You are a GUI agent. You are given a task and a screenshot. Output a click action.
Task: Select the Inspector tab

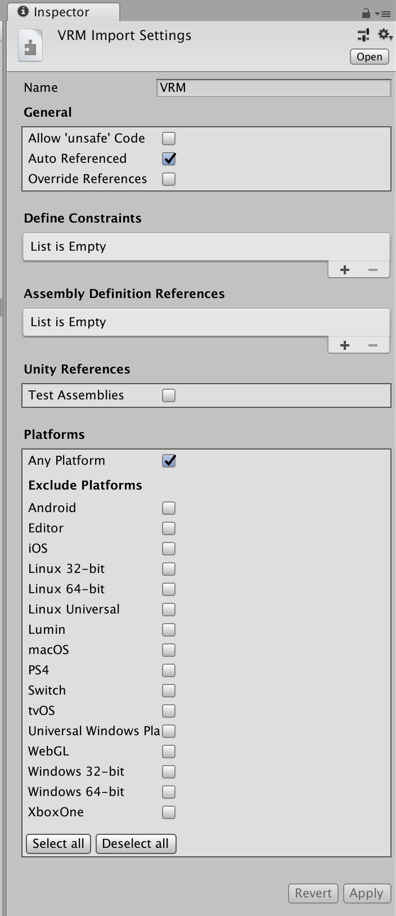pyautogui.click(x=61, y=12)
